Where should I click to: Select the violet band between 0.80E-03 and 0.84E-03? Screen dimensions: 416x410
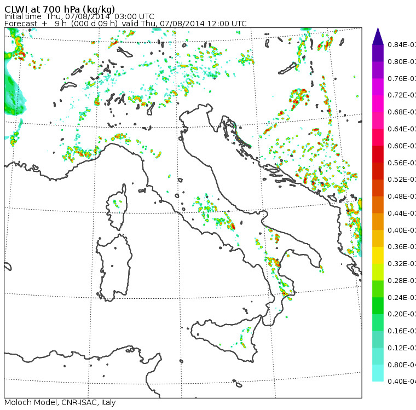click(x=378, y=53)
